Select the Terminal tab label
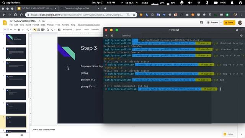 click(x=126, y=36)
